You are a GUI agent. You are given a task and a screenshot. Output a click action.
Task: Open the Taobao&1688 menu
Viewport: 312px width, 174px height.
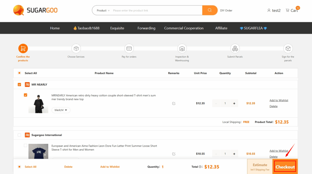click(86, 28)
